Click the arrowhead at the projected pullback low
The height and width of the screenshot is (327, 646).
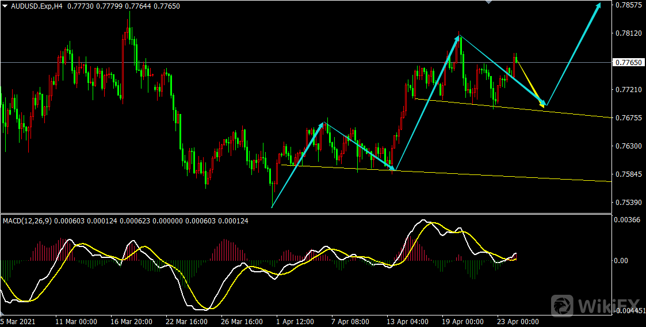pos(542,104)
